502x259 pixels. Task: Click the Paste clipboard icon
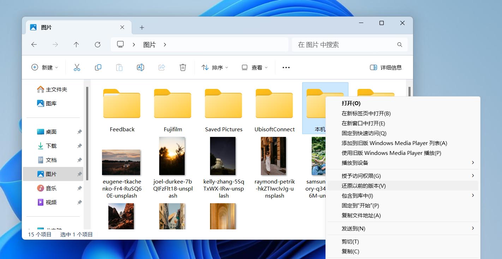coord(119,67)
